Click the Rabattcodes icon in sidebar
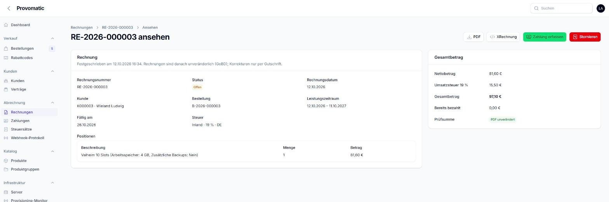Image resolution: width=609 pixels, height=202 pixels. pyautogui.click(x=6, y=58)
